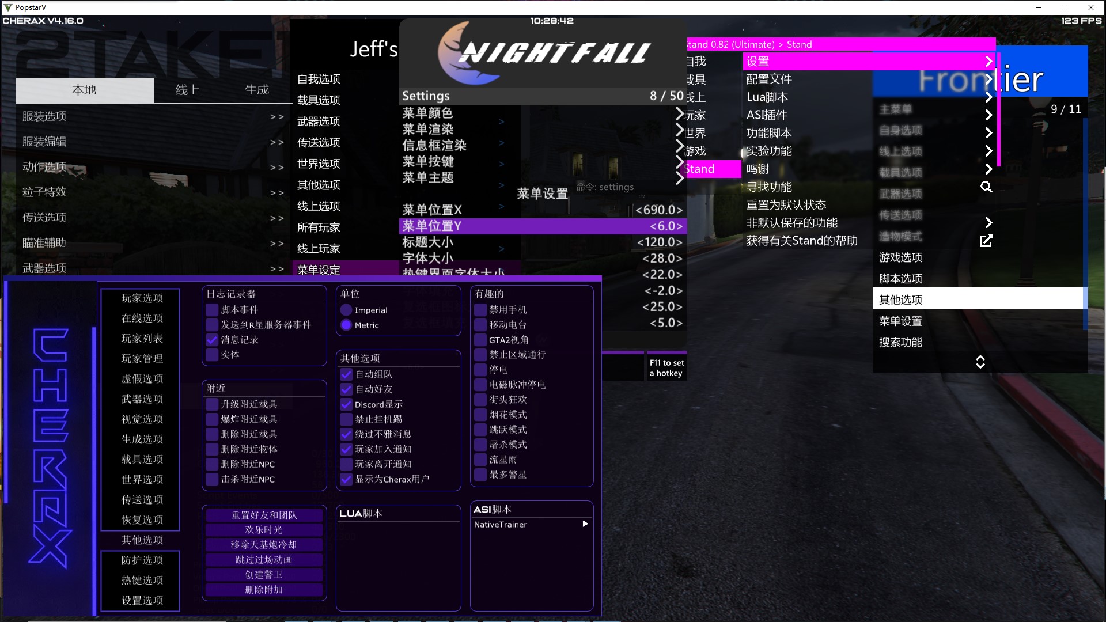Click the chevron next to Lua脚本
Screen dimensions: 1106x622
click(x=988, y=97)
